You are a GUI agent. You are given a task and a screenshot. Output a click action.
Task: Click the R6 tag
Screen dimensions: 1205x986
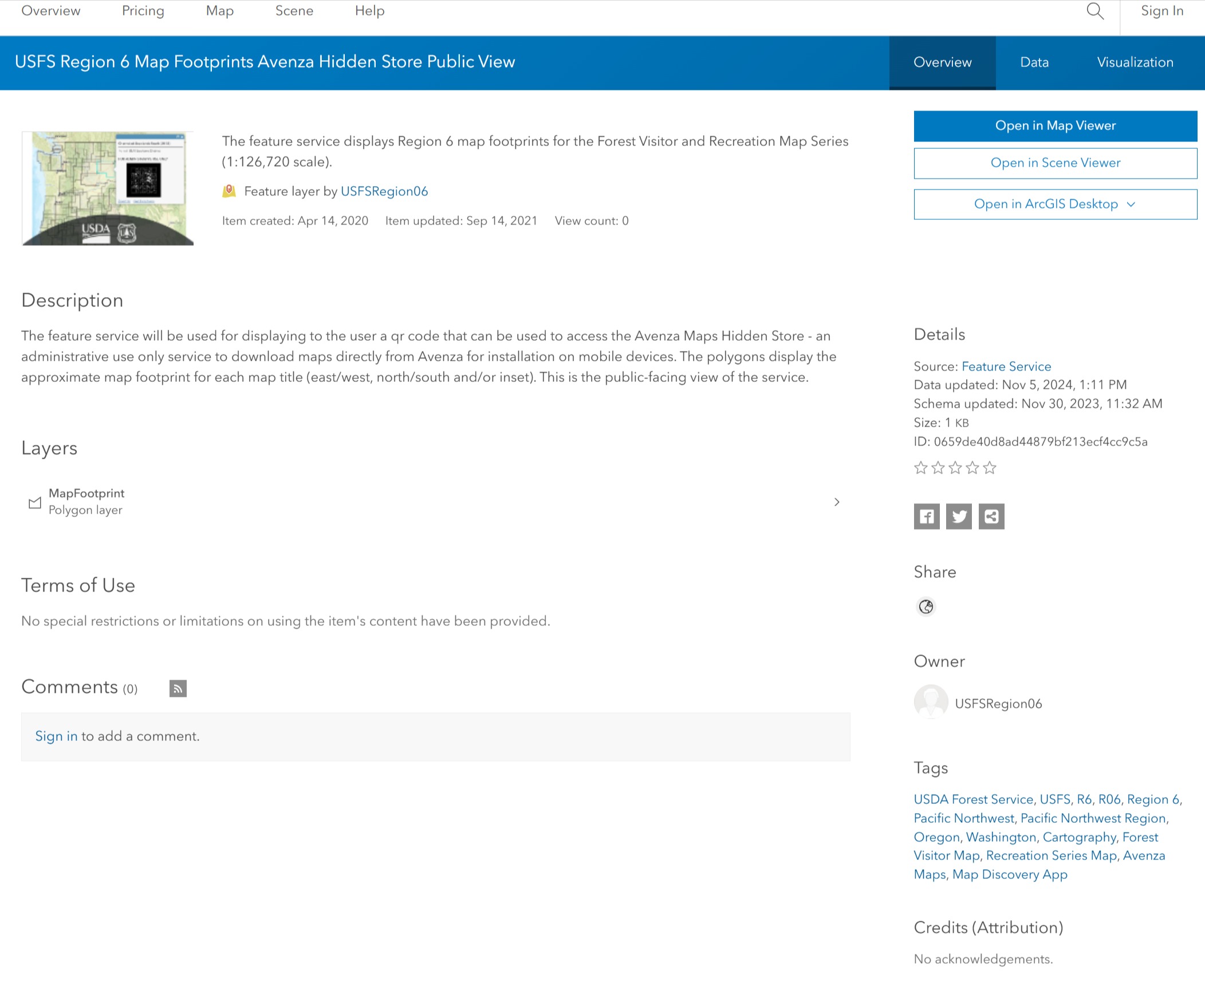1084,799
